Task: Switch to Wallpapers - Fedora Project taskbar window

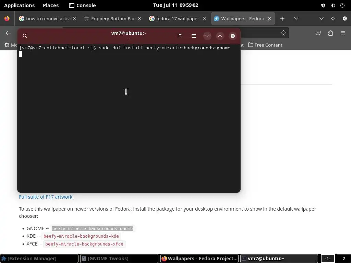Action: coord(199,259)
